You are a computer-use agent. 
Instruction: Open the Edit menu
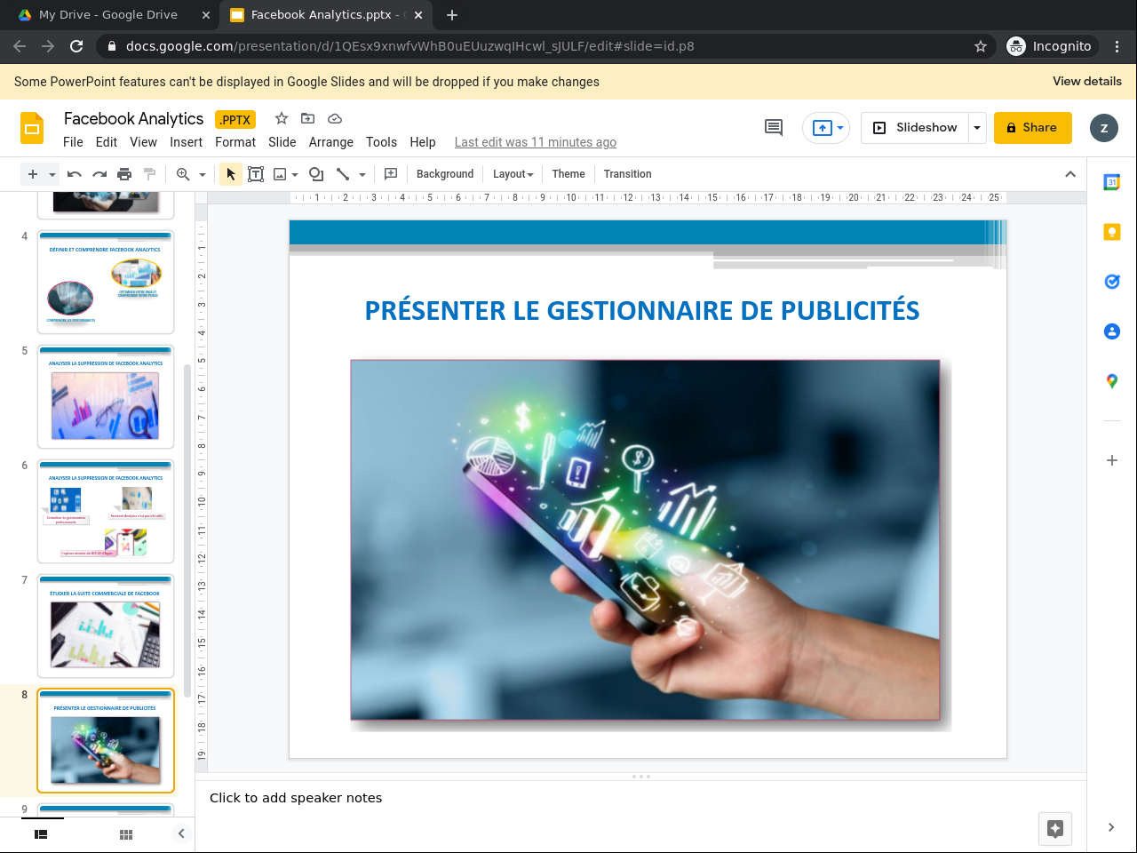pos(107,142)
